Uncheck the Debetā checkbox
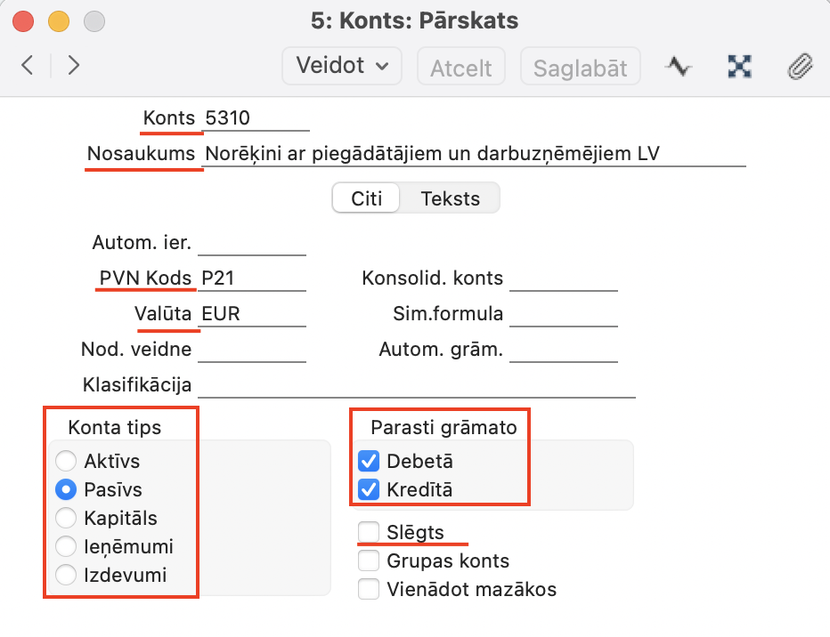830x637 pixels. click(368, 461)
